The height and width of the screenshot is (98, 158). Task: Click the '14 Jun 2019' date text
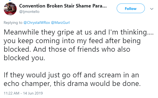[33, 93]
